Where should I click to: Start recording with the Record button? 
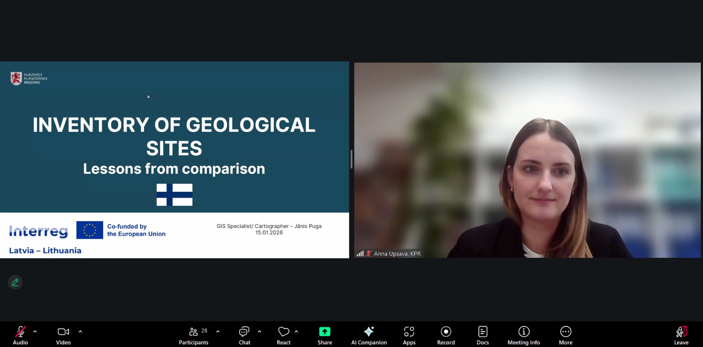[x=446, y=335]
